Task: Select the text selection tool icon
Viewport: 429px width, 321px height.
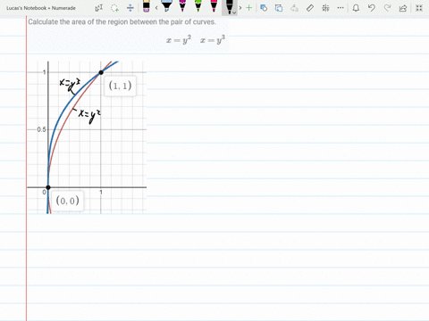Action: pos(99,8)
